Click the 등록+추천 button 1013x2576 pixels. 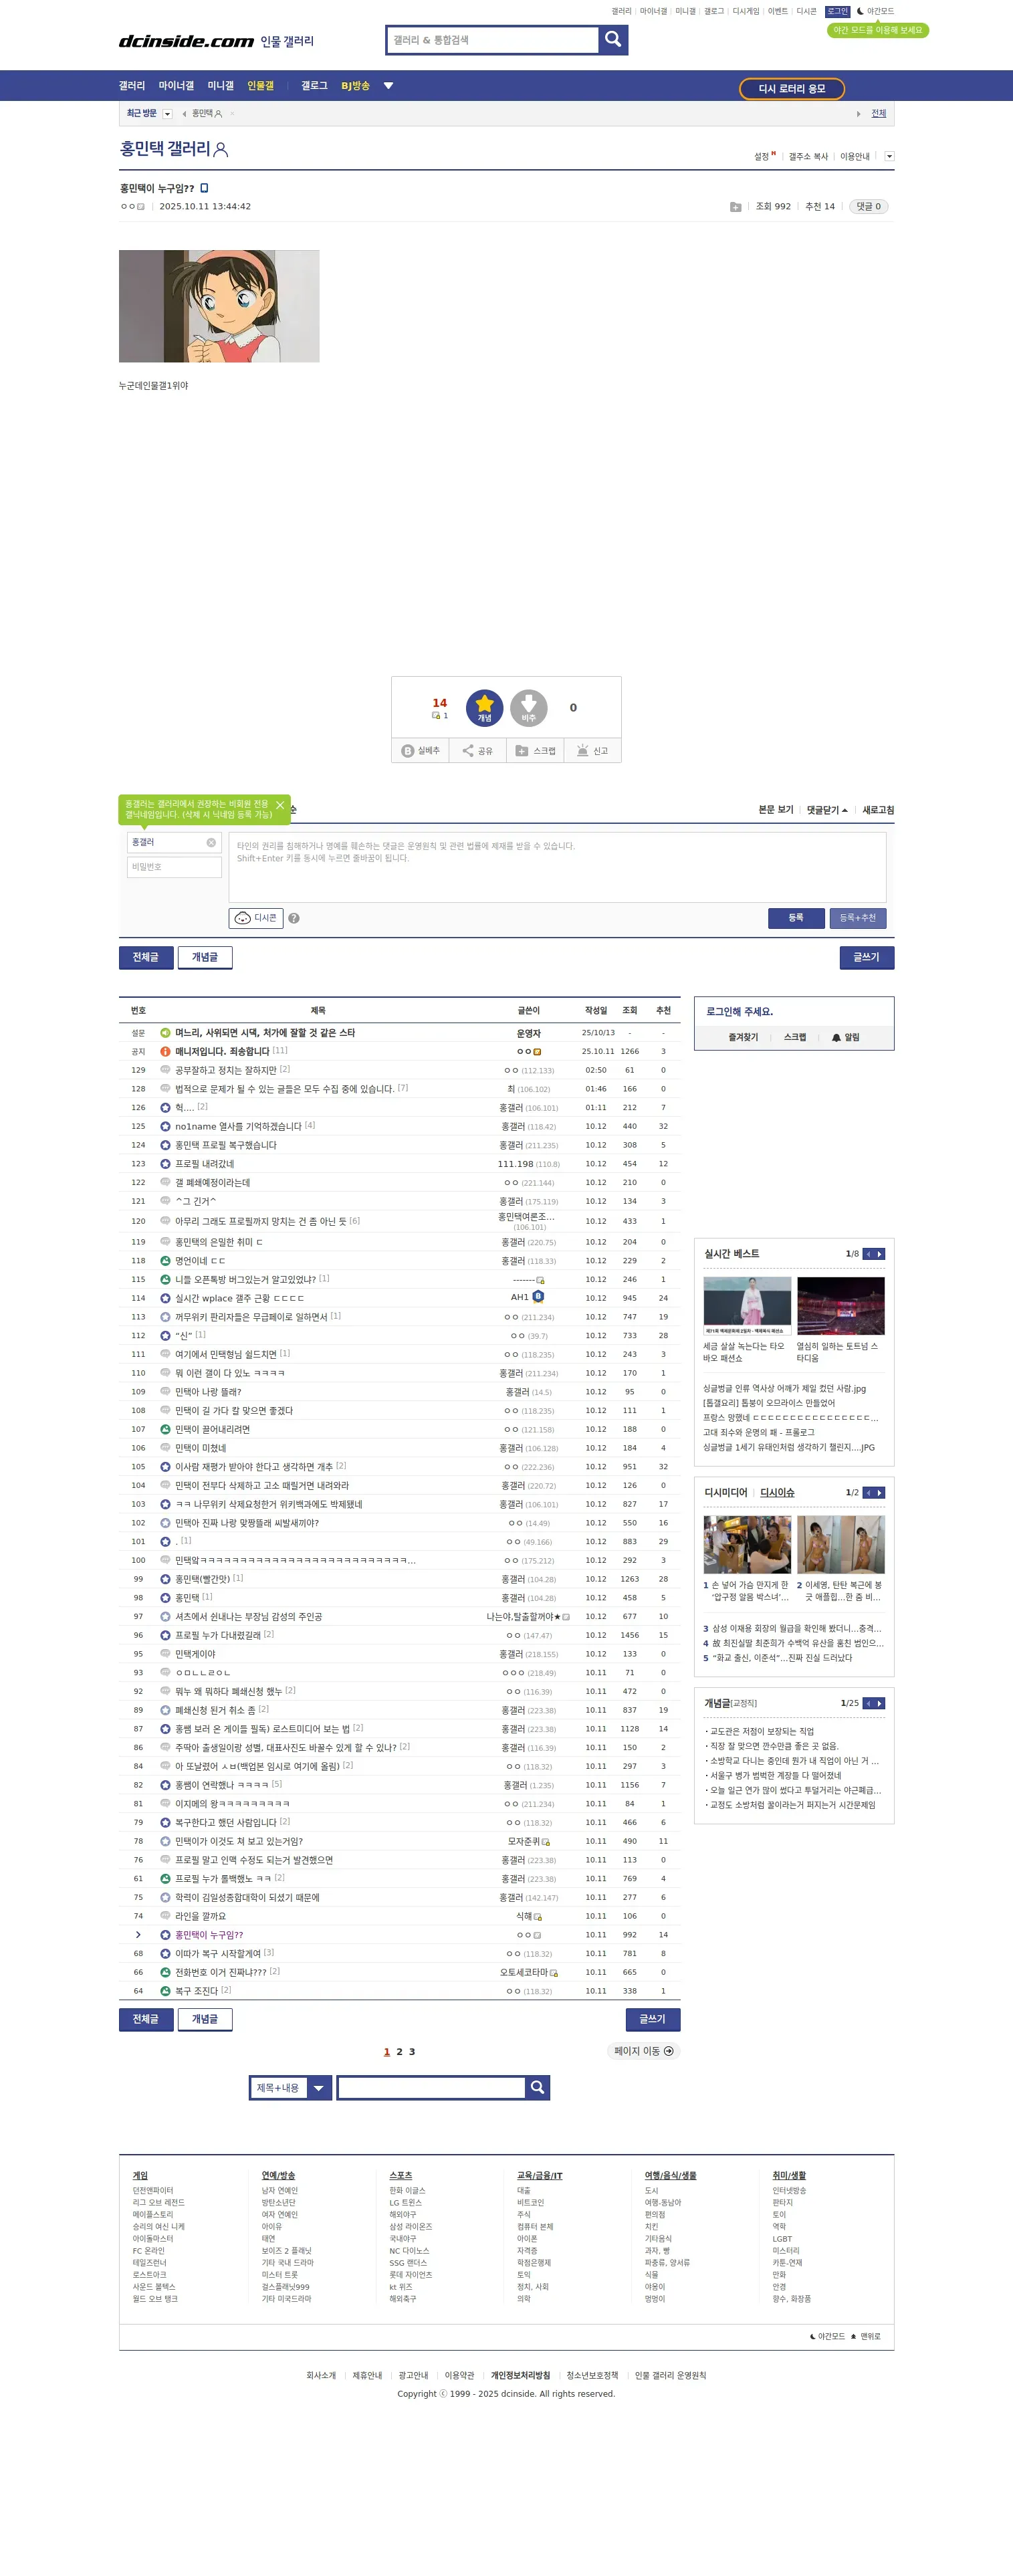coord(857,918)
